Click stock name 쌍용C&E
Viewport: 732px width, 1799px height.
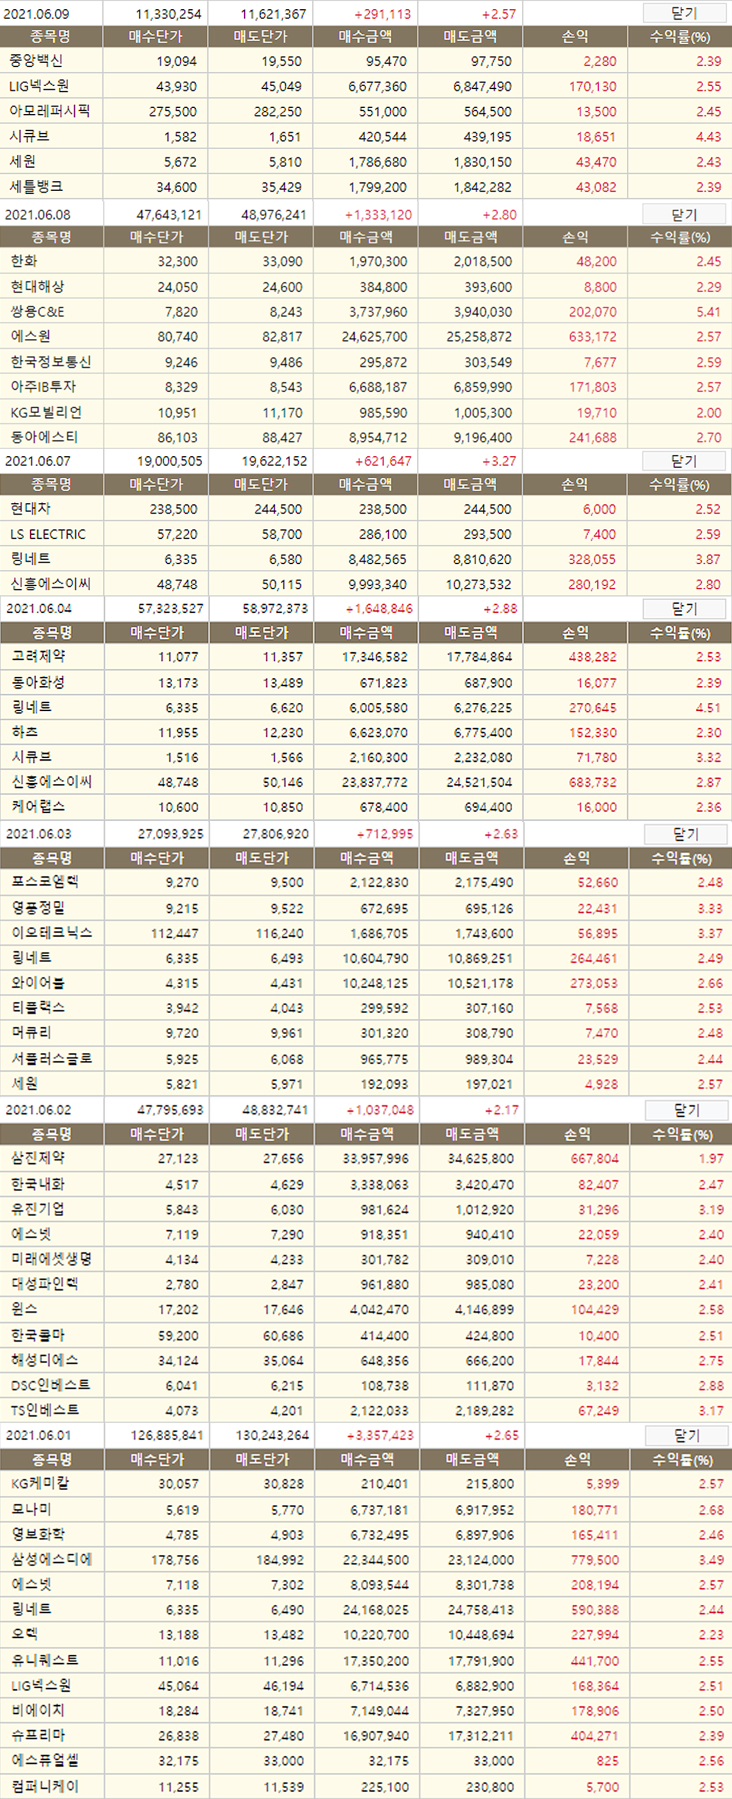point(37,312)
